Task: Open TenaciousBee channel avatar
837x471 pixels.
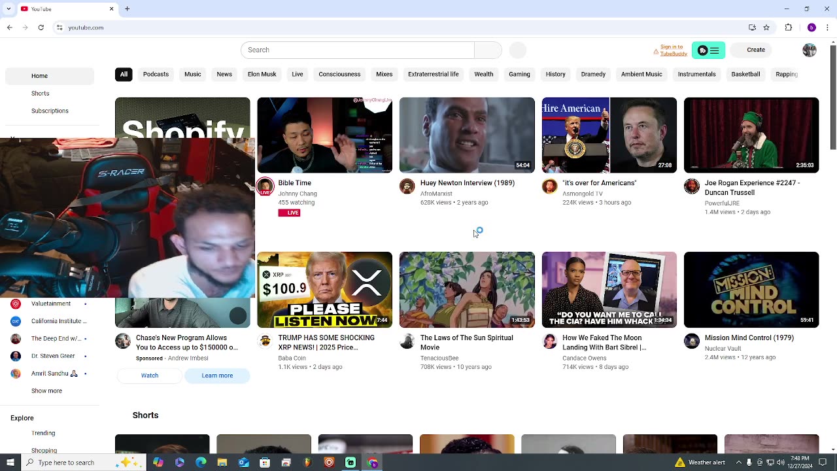Action: (407, 341)
